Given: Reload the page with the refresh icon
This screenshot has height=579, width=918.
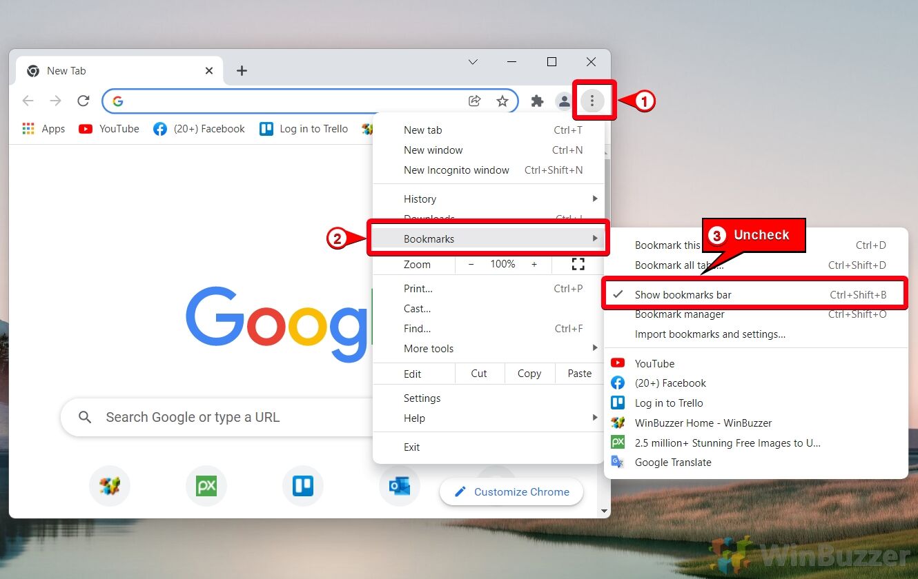Looking at the screenshot, I should (84, 101).
